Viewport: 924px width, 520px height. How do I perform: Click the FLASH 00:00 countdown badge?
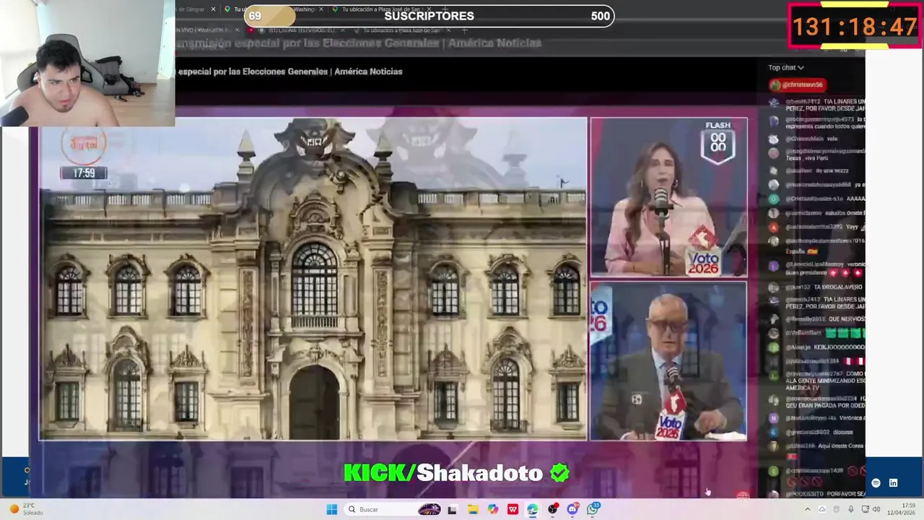point(718,142)
